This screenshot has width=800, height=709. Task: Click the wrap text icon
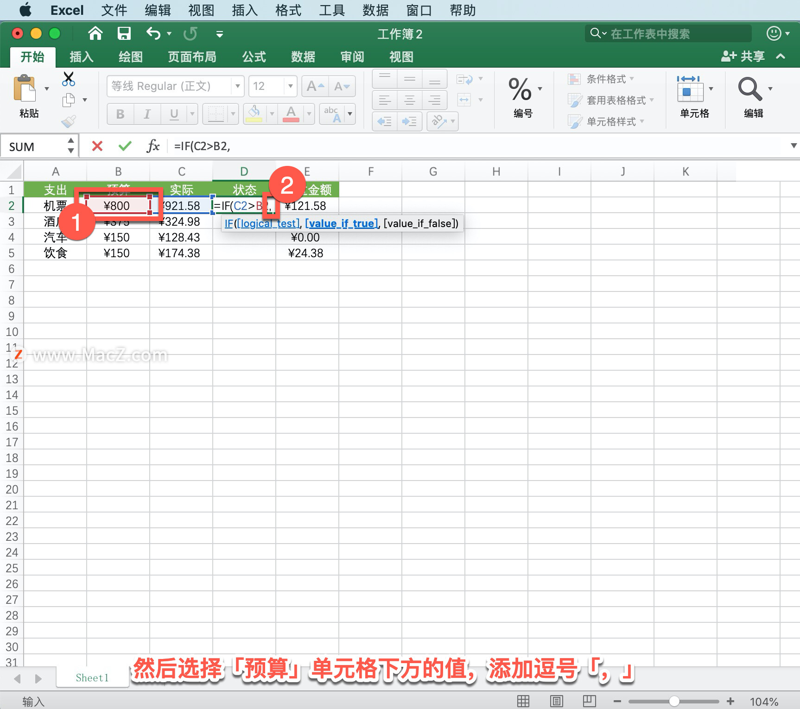click(464, 79)
